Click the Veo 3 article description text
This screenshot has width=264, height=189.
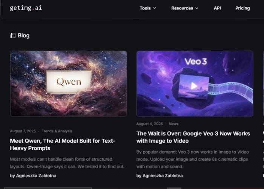pyautogui.click(x=193, y=159)
